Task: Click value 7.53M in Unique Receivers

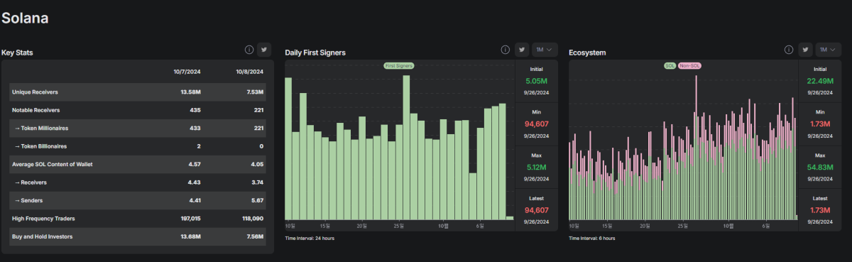Action: coord(255,92)
